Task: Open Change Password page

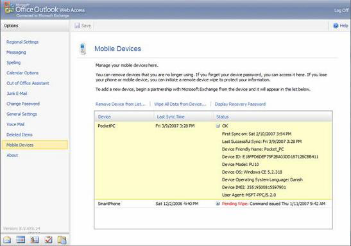Action: tap(23, 104)
